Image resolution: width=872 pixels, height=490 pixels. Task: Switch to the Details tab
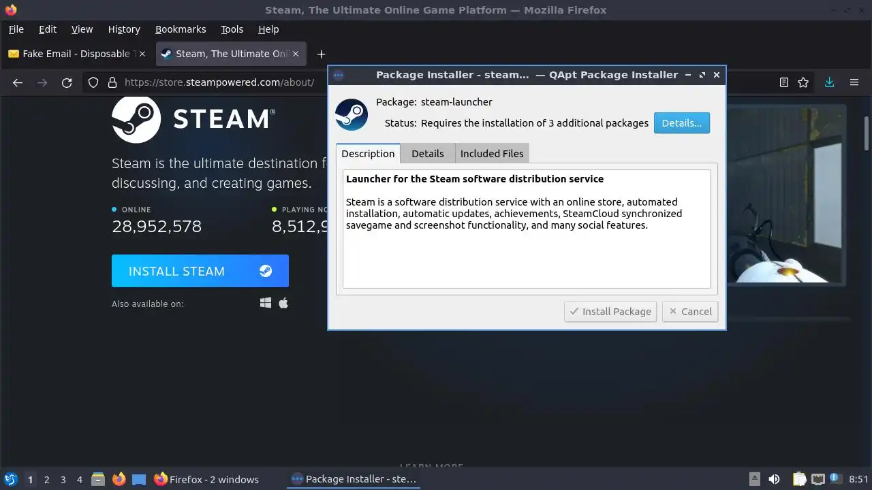click(428, 153)
